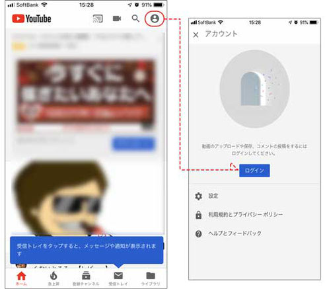Open search with the magnifier icon
The width and height of the screenshot is (327, 289).
(x=135, y=19)
